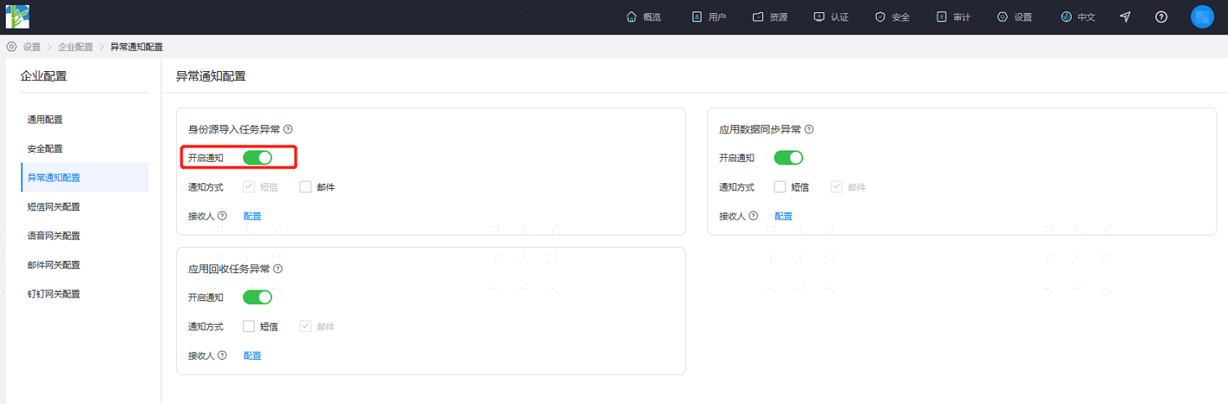Open the 设置 menu in top navigation
The width and height of the screenshot is (1228, 404).
coord(1014,17)
